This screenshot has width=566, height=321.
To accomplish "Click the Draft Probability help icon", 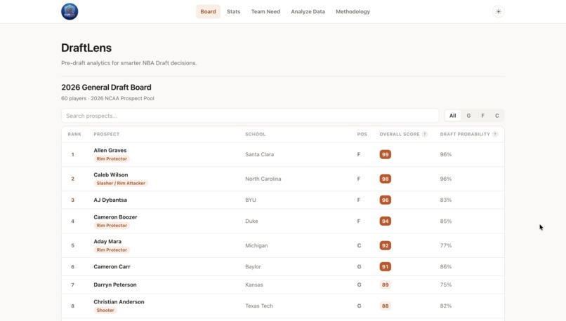I will [495, 134].
